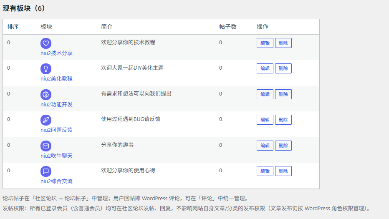Delete the niu2吹牛聊天 board
389x219 pixels.
tap(283, 146)
